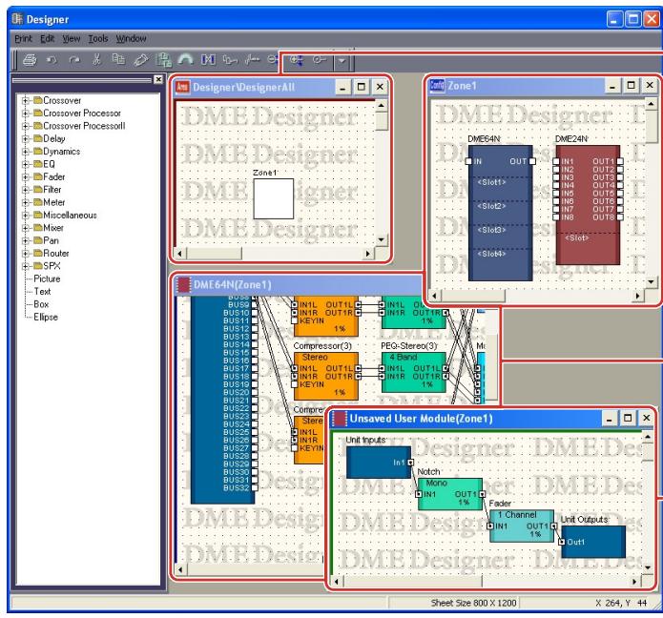The height and width of the screenshot is (618, 663).
Task: Expand the Delay folder node
Action: point(26,138)
